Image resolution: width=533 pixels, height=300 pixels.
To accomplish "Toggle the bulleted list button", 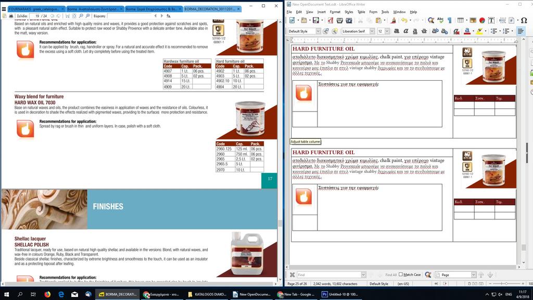I will 493,31.
